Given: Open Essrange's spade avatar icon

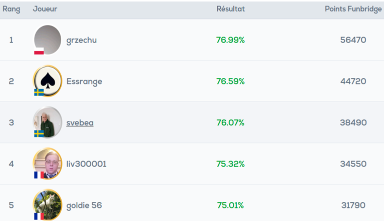Looking at the screenshot, I should coord(48,81).
